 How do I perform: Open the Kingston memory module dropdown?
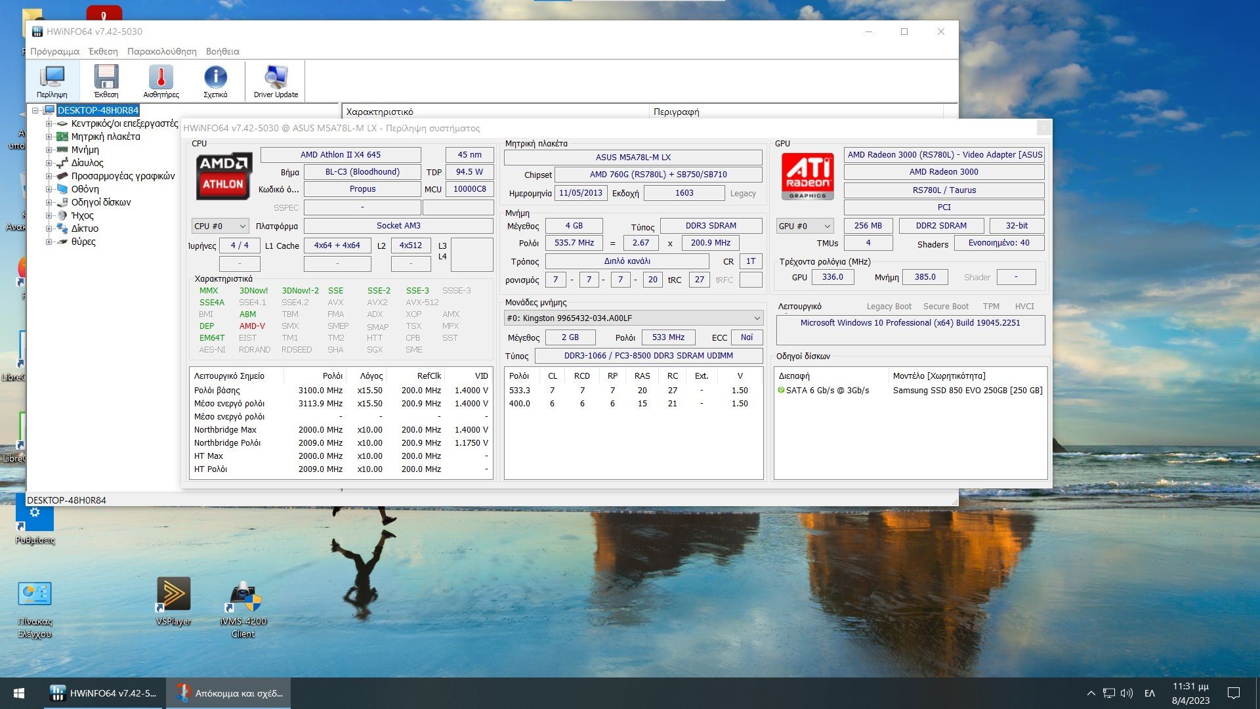(x=633, y=318)
